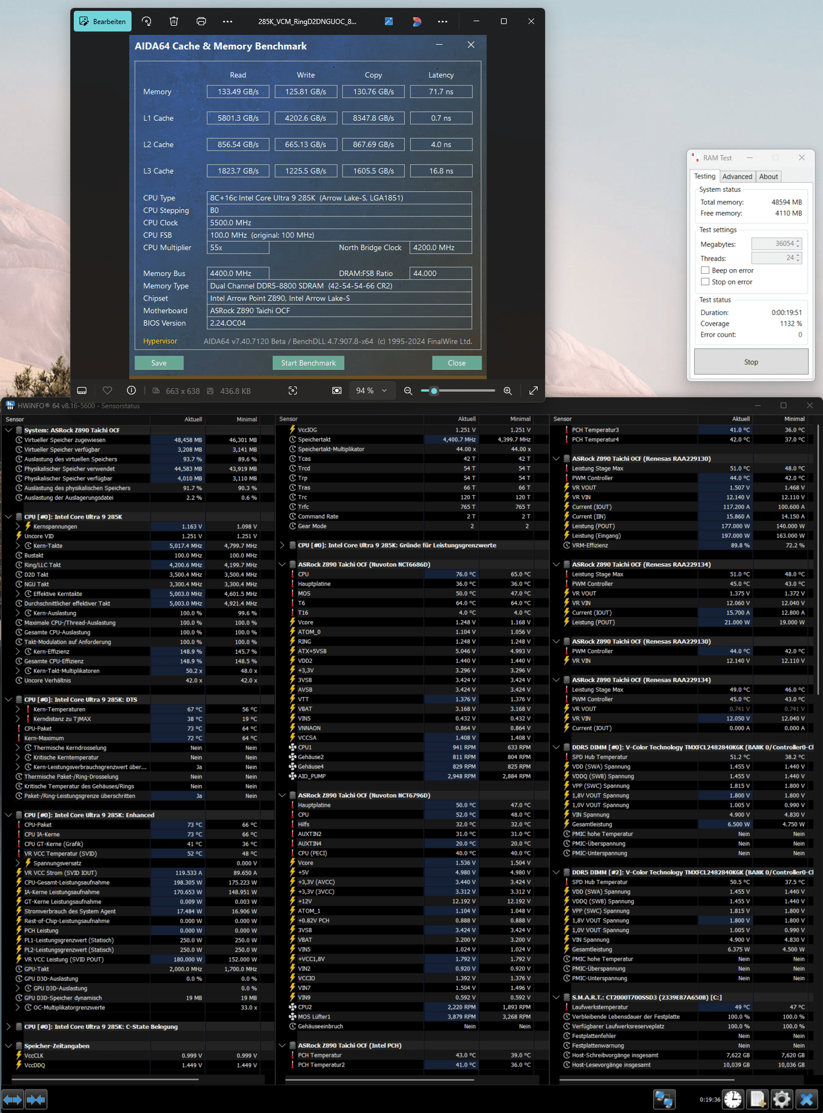
Task: Show file info via the circled i icon
Action: (132, 390)
